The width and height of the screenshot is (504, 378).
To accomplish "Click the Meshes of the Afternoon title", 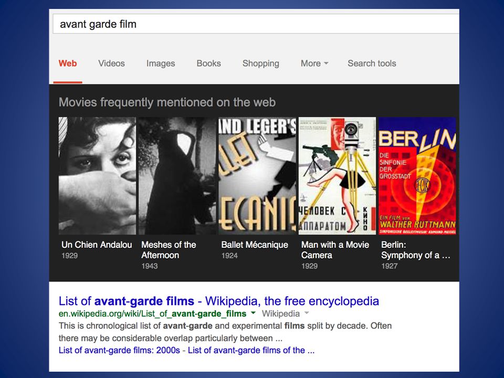I will point(169,250).
